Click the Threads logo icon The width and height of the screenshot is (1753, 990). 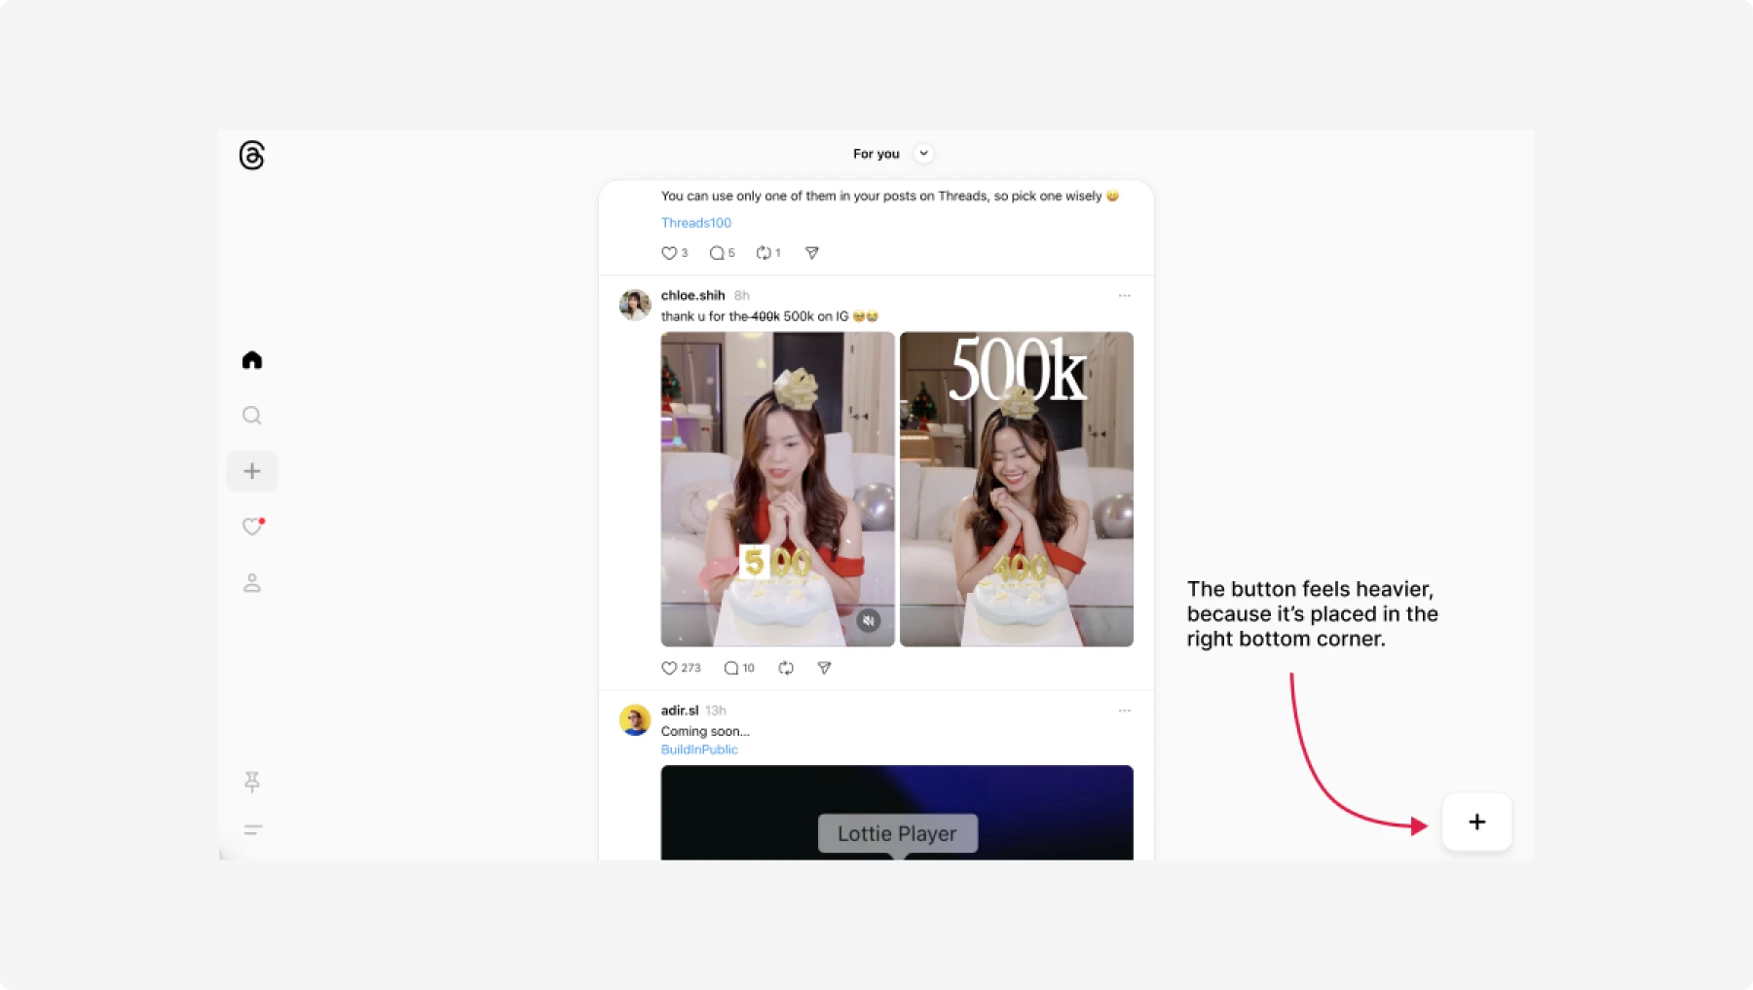tap(252, 156)
